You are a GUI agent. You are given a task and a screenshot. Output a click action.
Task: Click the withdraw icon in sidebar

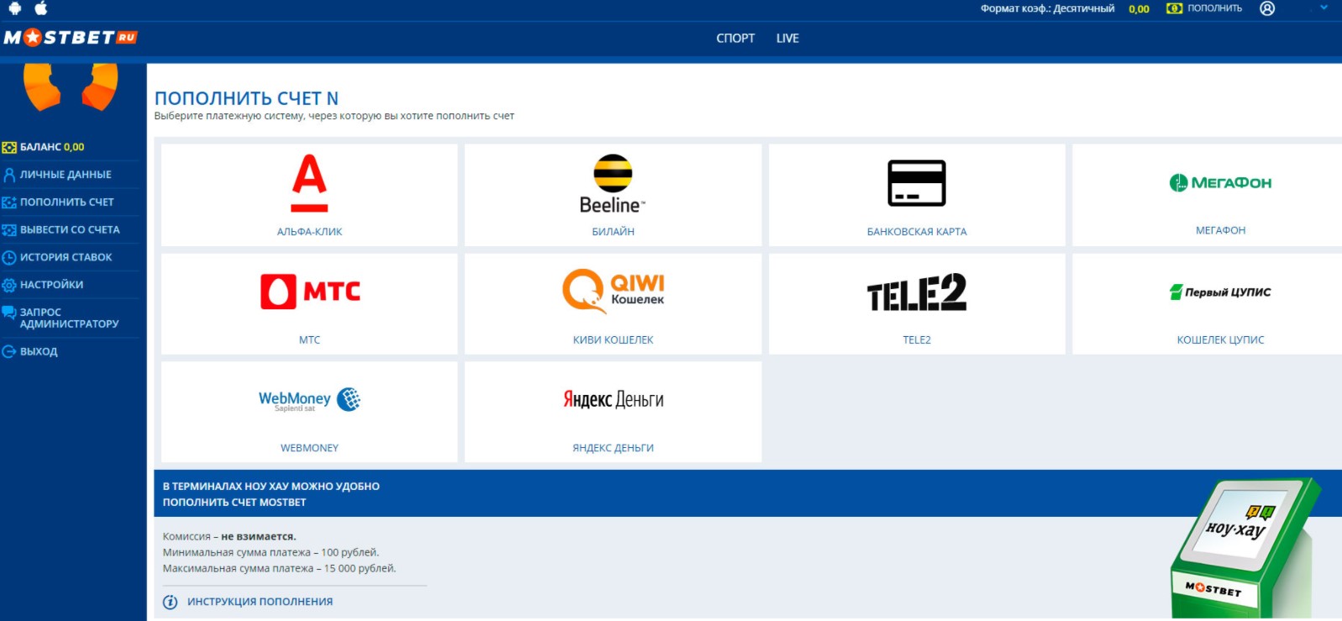[x=9, y=230]
